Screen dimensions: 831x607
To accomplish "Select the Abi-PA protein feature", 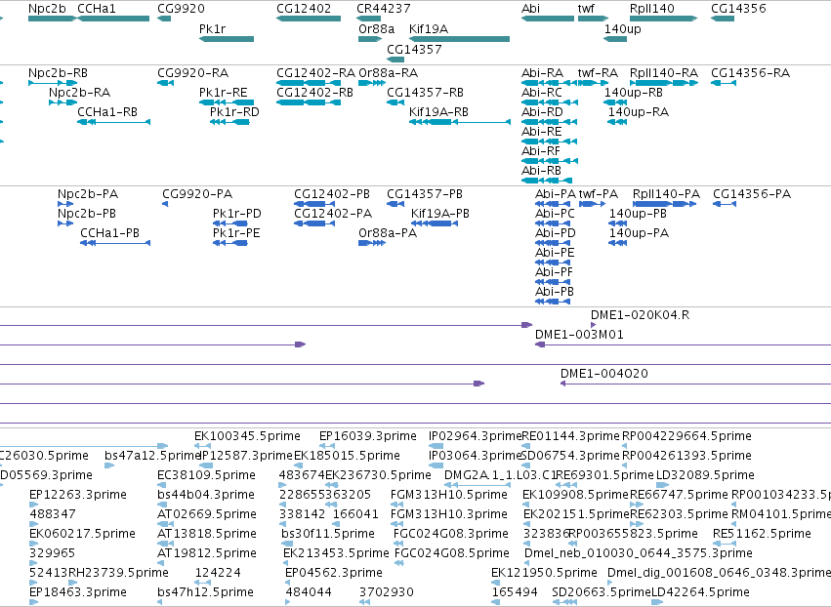I will (553, 203).
